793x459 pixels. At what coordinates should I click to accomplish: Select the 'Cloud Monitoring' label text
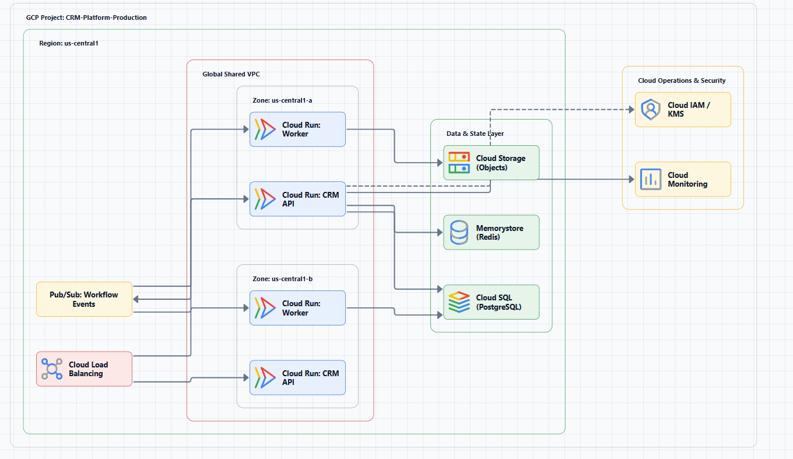click(687, 179)
